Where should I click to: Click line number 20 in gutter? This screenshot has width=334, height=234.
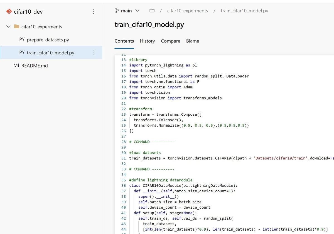(x=124, y=98)
